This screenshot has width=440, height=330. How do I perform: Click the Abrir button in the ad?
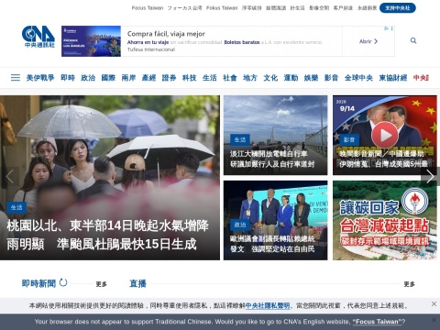click(368, 41)
